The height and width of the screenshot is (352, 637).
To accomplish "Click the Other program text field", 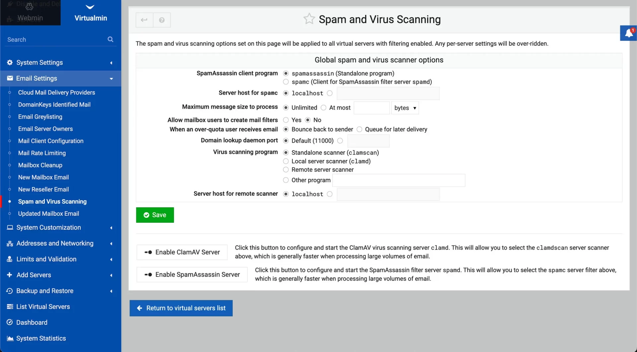I will point(399,180).
